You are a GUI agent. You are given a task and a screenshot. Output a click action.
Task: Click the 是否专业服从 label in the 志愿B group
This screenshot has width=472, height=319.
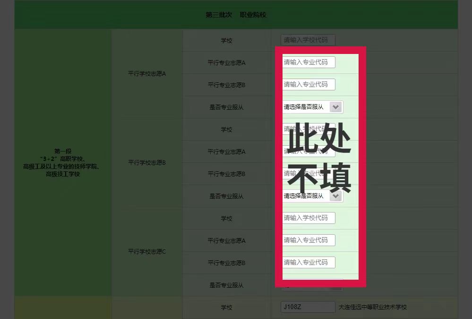226,196
